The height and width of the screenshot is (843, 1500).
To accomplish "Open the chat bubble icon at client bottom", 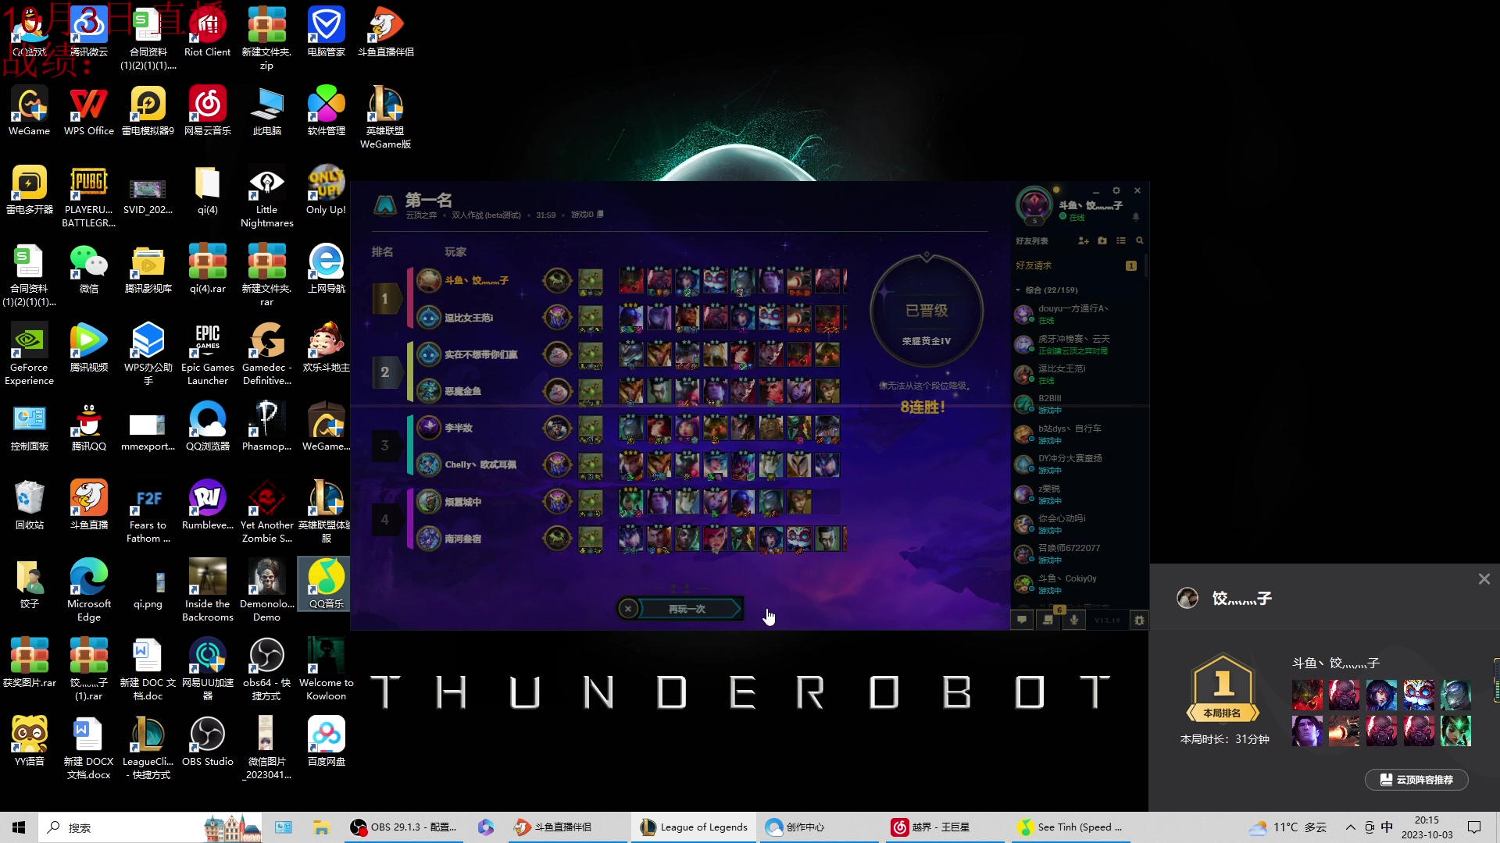I will [1022, 620].
